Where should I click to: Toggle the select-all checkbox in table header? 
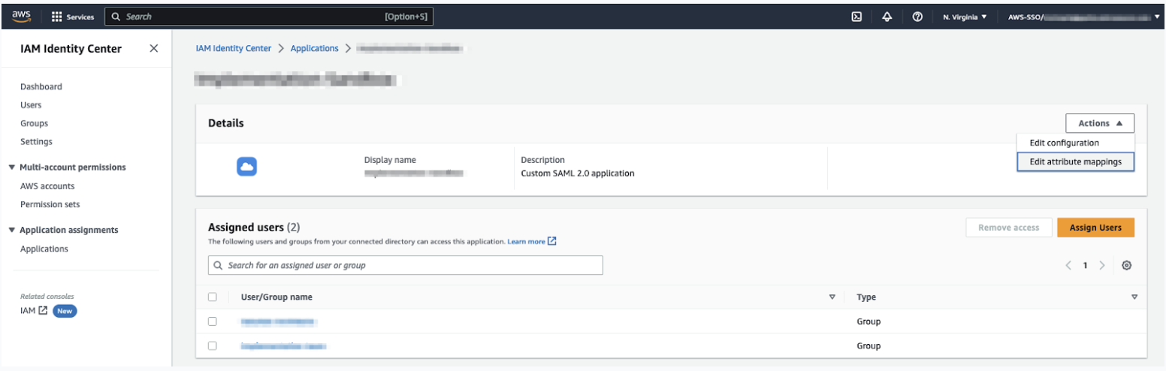tap(213, 297)
